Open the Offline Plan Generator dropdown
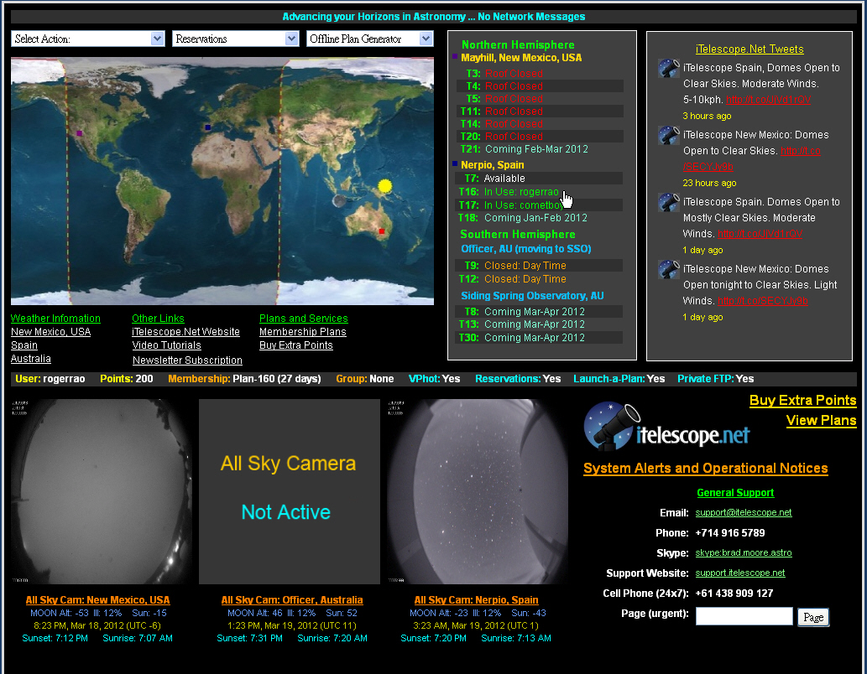This screenshot has height=674, width=867. 370,39
